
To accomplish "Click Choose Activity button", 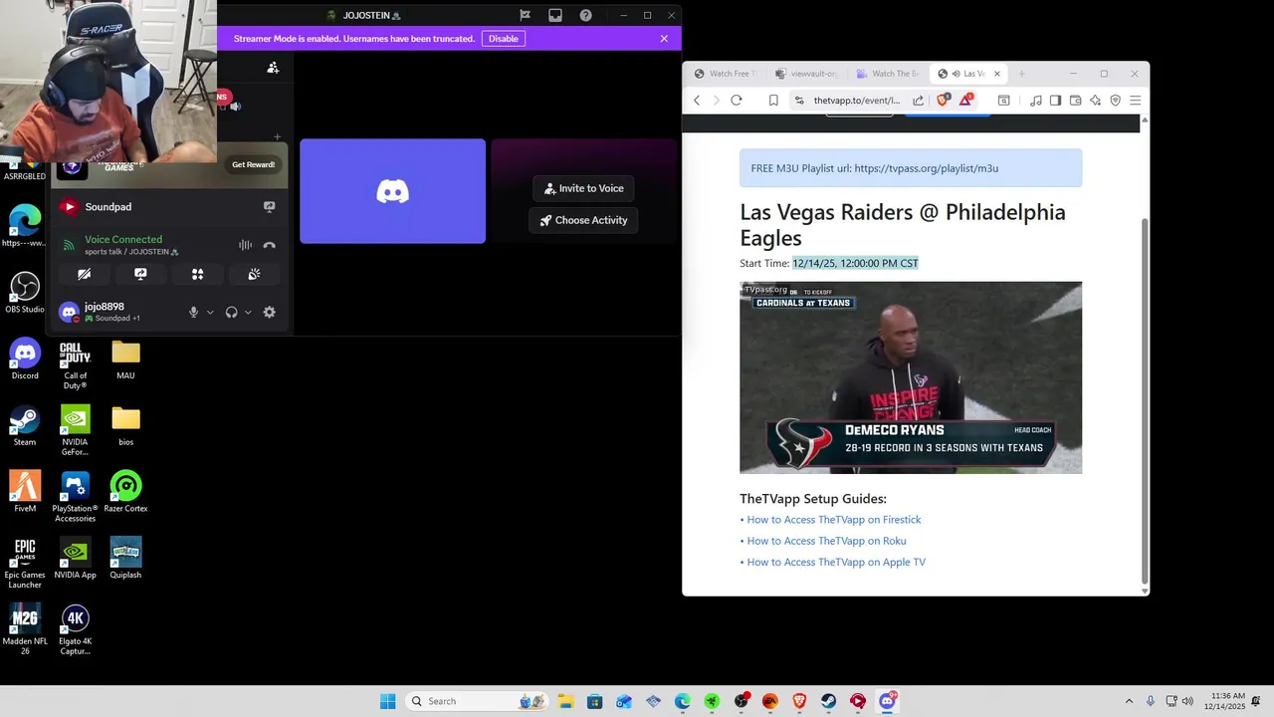I will pyautogui.click(x=583, y=220).
